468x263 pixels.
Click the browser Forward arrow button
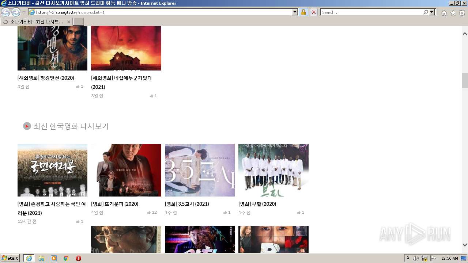16,12
